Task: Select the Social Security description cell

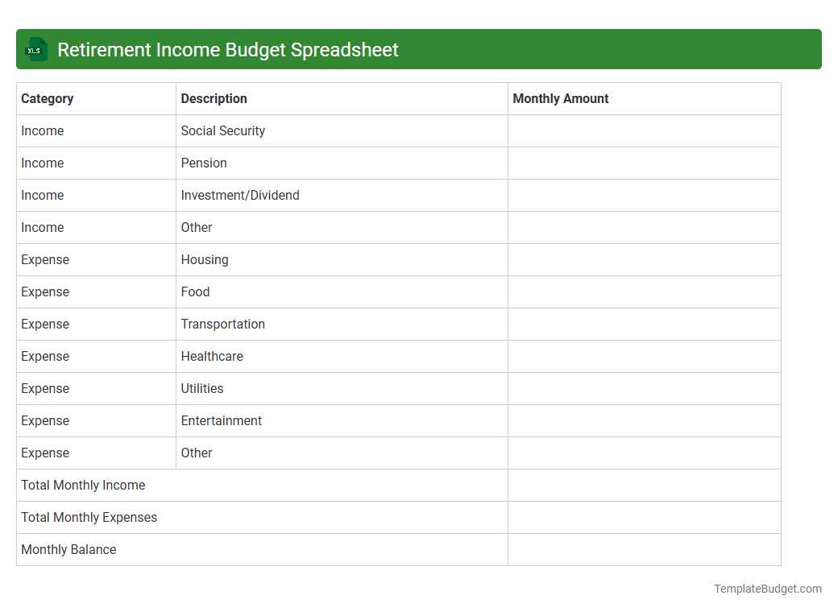Action: (x=222, y=130)
